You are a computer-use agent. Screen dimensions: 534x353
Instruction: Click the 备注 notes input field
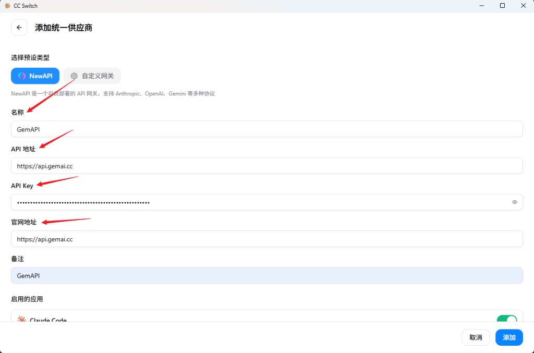(x=266, y=276)
